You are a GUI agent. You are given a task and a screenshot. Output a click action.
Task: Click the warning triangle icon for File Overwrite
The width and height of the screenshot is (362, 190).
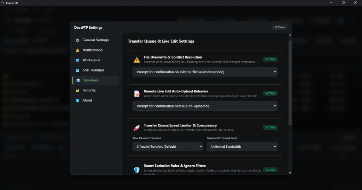click(137, 60)
